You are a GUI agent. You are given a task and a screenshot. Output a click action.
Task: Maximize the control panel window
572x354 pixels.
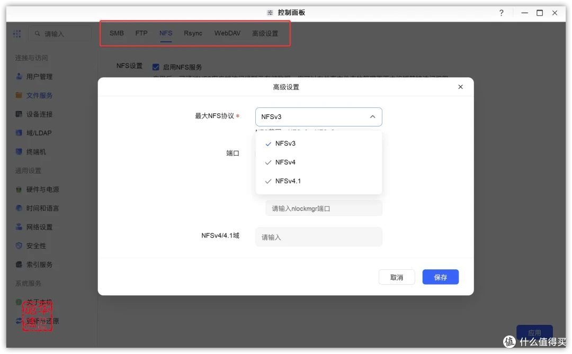pyautogui.click(x=540, y=13)
